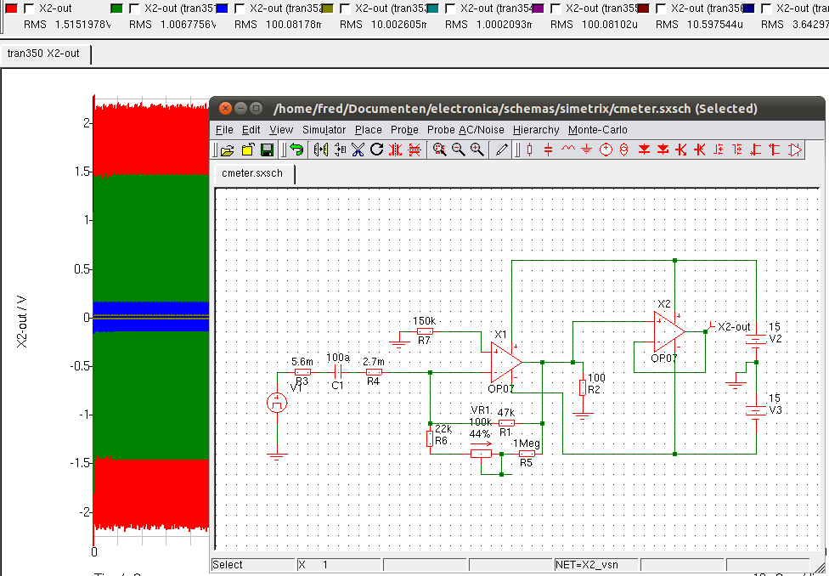Open the File menu
Screen dimensions: 829x576
(224, 130)
